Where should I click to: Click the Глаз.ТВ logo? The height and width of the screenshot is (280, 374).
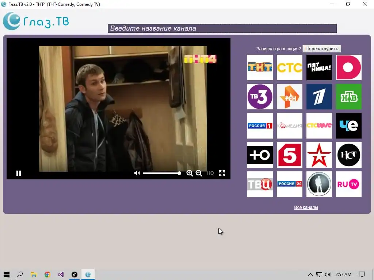click(x=36, y=22)
